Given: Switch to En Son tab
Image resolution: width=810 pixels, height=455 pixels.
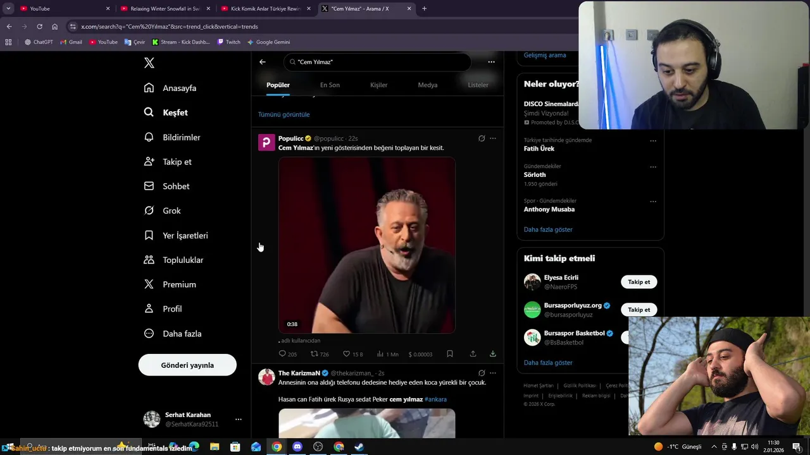Looking at the screenshot, I should click(x=330, y=85).
